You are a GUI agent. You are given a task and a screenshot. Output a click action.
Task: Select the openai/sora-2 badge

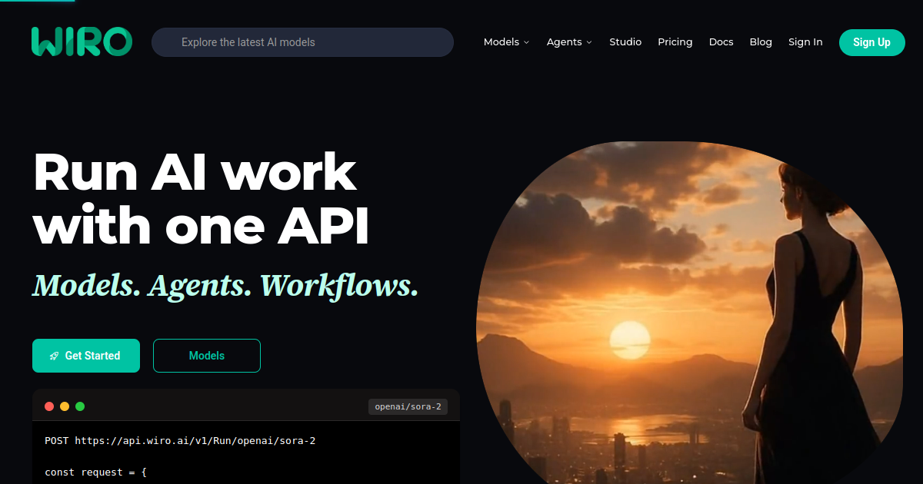[408, 406]
